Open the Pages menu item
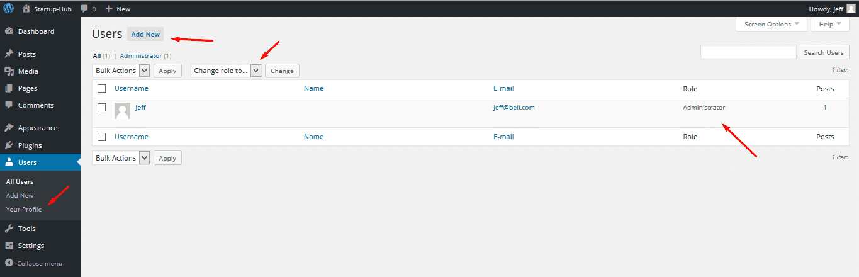859x277 pixels. click(x=28, y=88)
